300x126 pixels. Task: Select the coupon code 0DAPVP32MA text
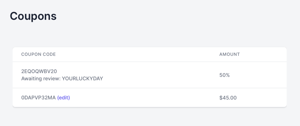(38, 98)
